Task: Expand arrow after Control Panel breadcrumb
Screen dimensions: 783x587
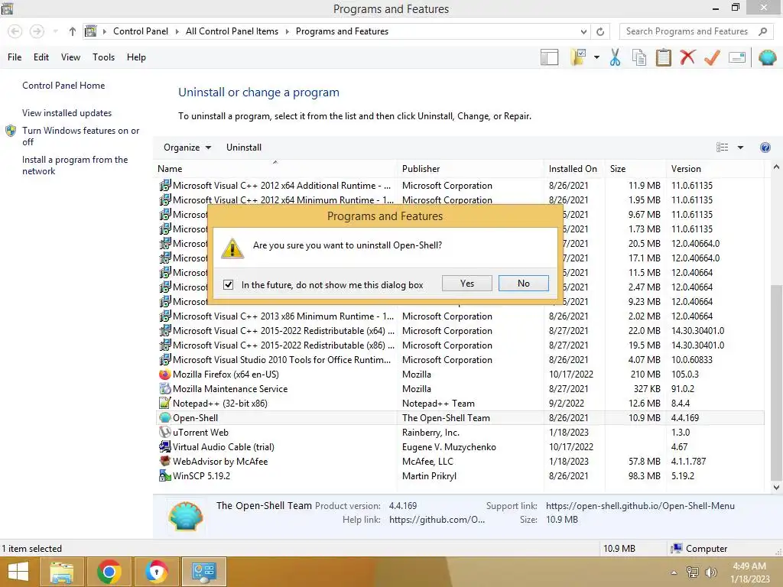Action: click(177, 31)
